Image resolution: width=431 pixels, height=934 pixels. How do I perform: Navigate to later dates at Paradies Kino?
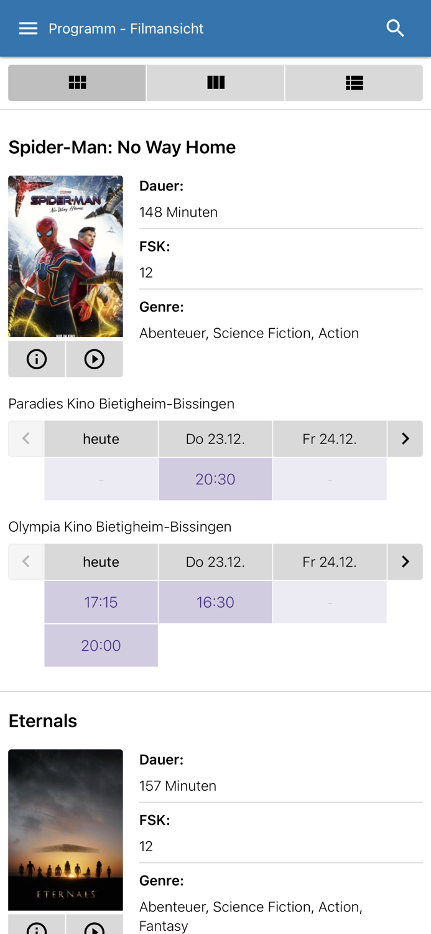pos(405,438)
